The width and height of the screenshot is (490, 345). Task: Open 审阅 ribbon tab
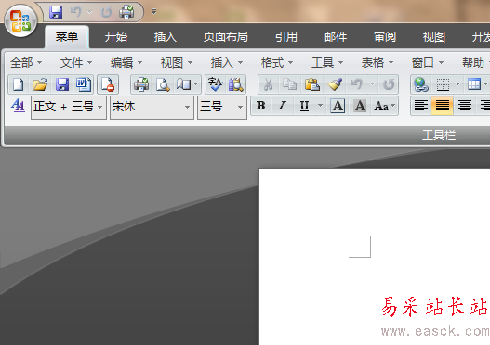click(385, 37)
